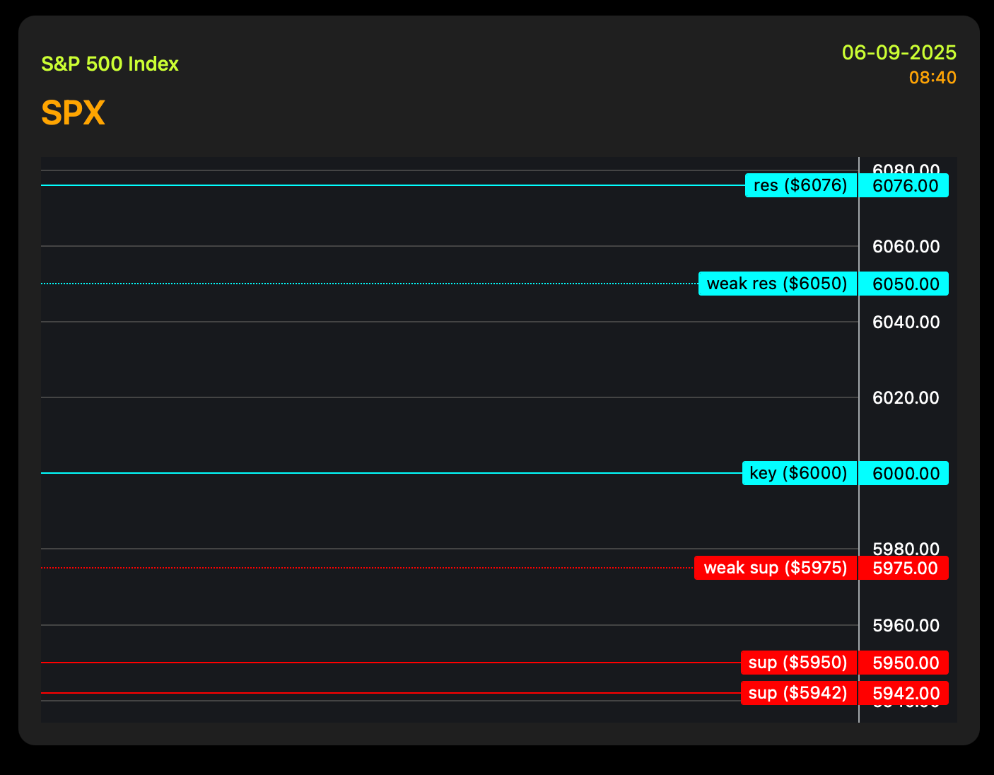Click the 5975.00 price tag
This screenshot has height=775, width=994.
pos(904,568)
